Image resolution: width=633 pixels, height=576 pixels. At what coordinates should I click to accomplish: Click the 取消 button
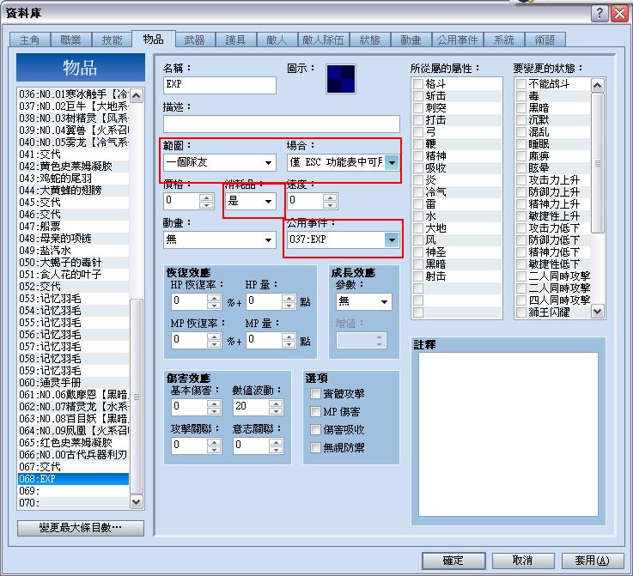(x=524, y=561)
